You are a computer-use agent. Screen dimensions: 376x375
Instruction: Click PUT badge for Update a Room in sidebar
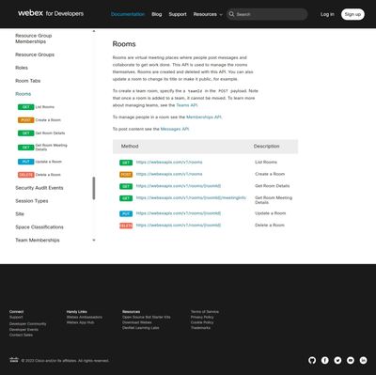pyautogui.click(x=26, y=162)
